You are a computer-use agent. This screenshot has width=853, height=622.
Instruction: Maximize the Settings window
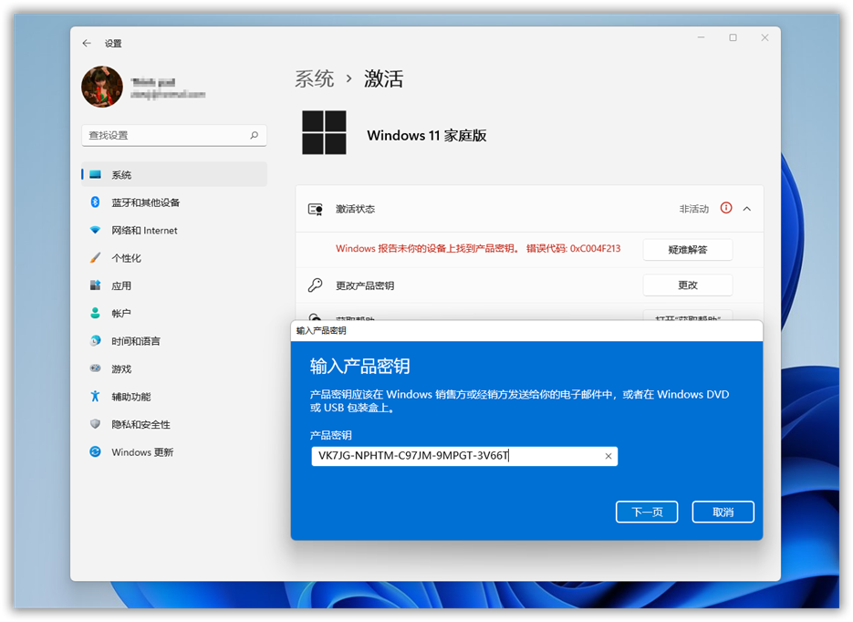[733, 37]
